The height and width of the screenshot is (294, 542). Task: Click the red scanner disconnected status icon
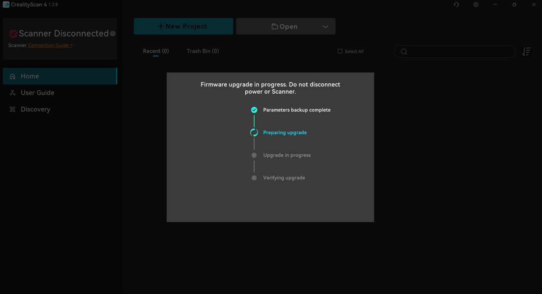click(x=13, y=34)
